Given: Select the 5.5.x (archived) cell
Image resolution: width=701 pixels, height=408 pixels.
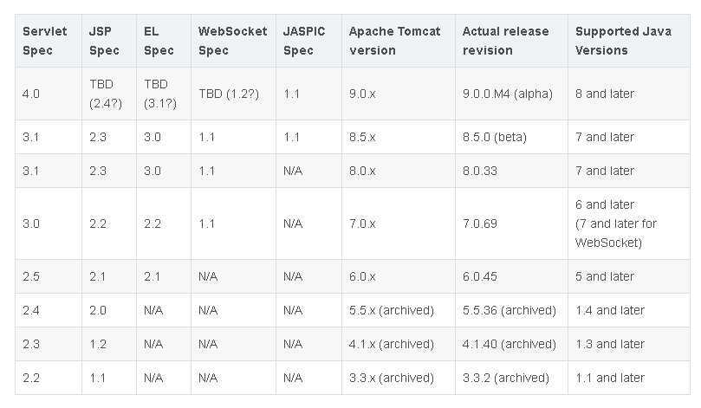Looking at the screenshot, I should (x=399, y=311).
